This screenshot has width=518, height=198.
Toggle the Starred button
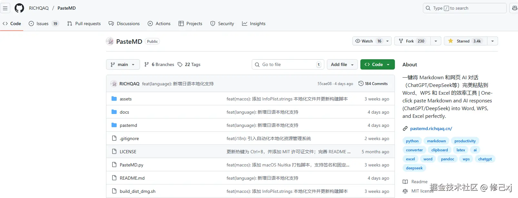click(463, 41)
